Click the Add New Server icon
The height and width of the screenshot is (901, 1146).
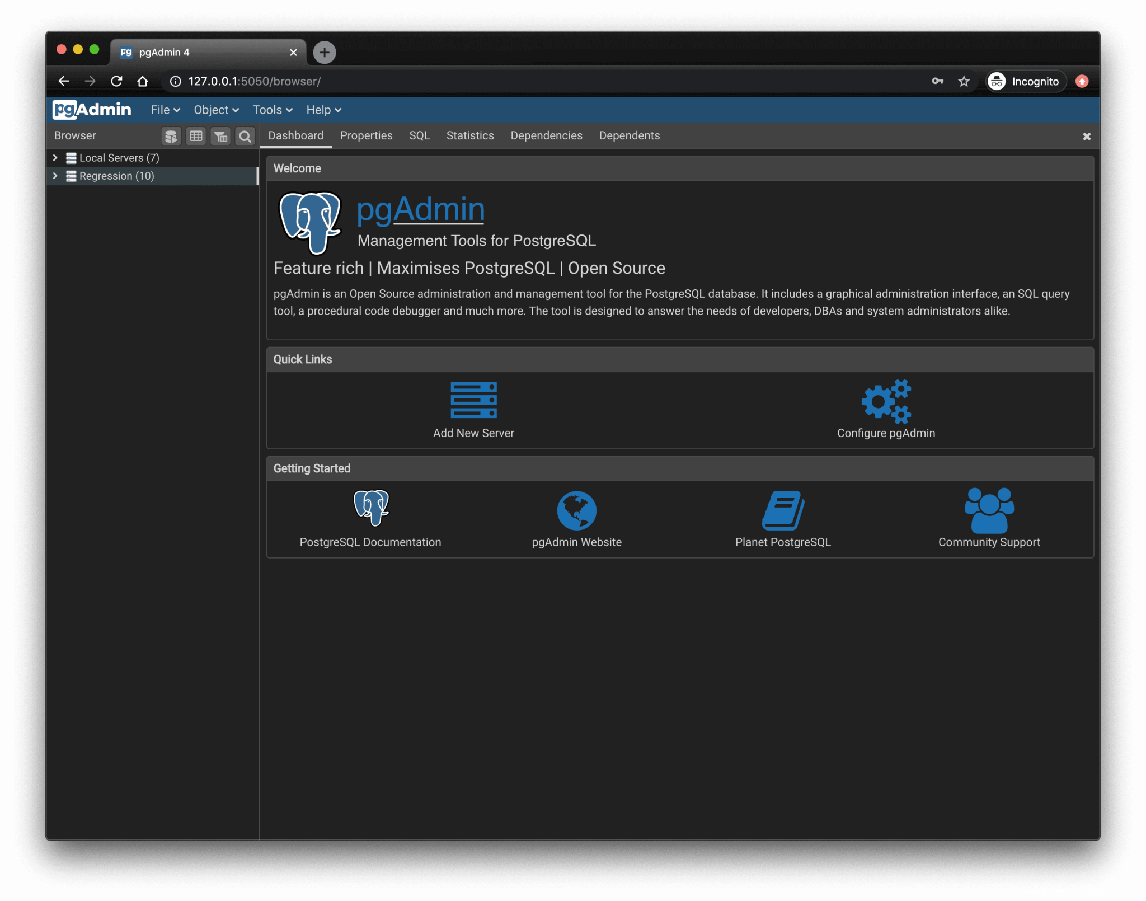[473, 400]
